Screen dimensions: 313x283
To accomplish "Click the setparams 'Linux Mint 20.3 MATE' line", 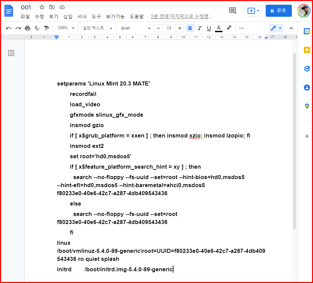I will pos(103,83).
